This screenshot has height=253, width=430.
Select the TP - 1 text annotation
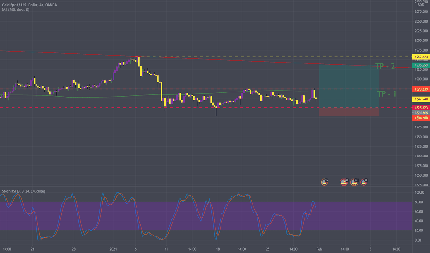tap(387, 94)
